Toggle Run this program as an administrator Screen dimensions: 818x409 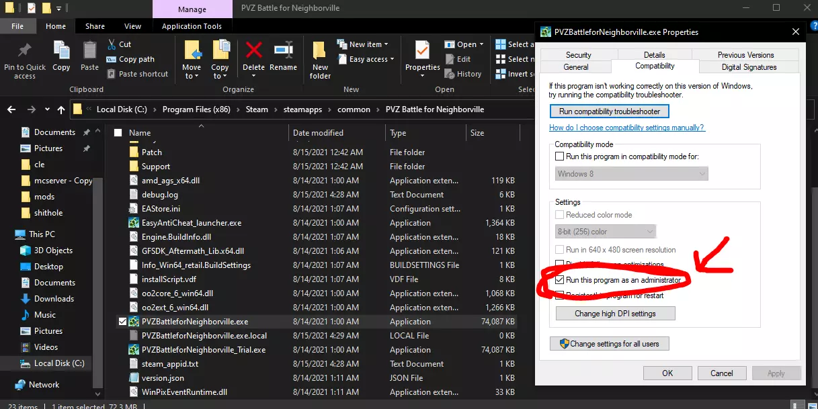click(x=560, y=279)
